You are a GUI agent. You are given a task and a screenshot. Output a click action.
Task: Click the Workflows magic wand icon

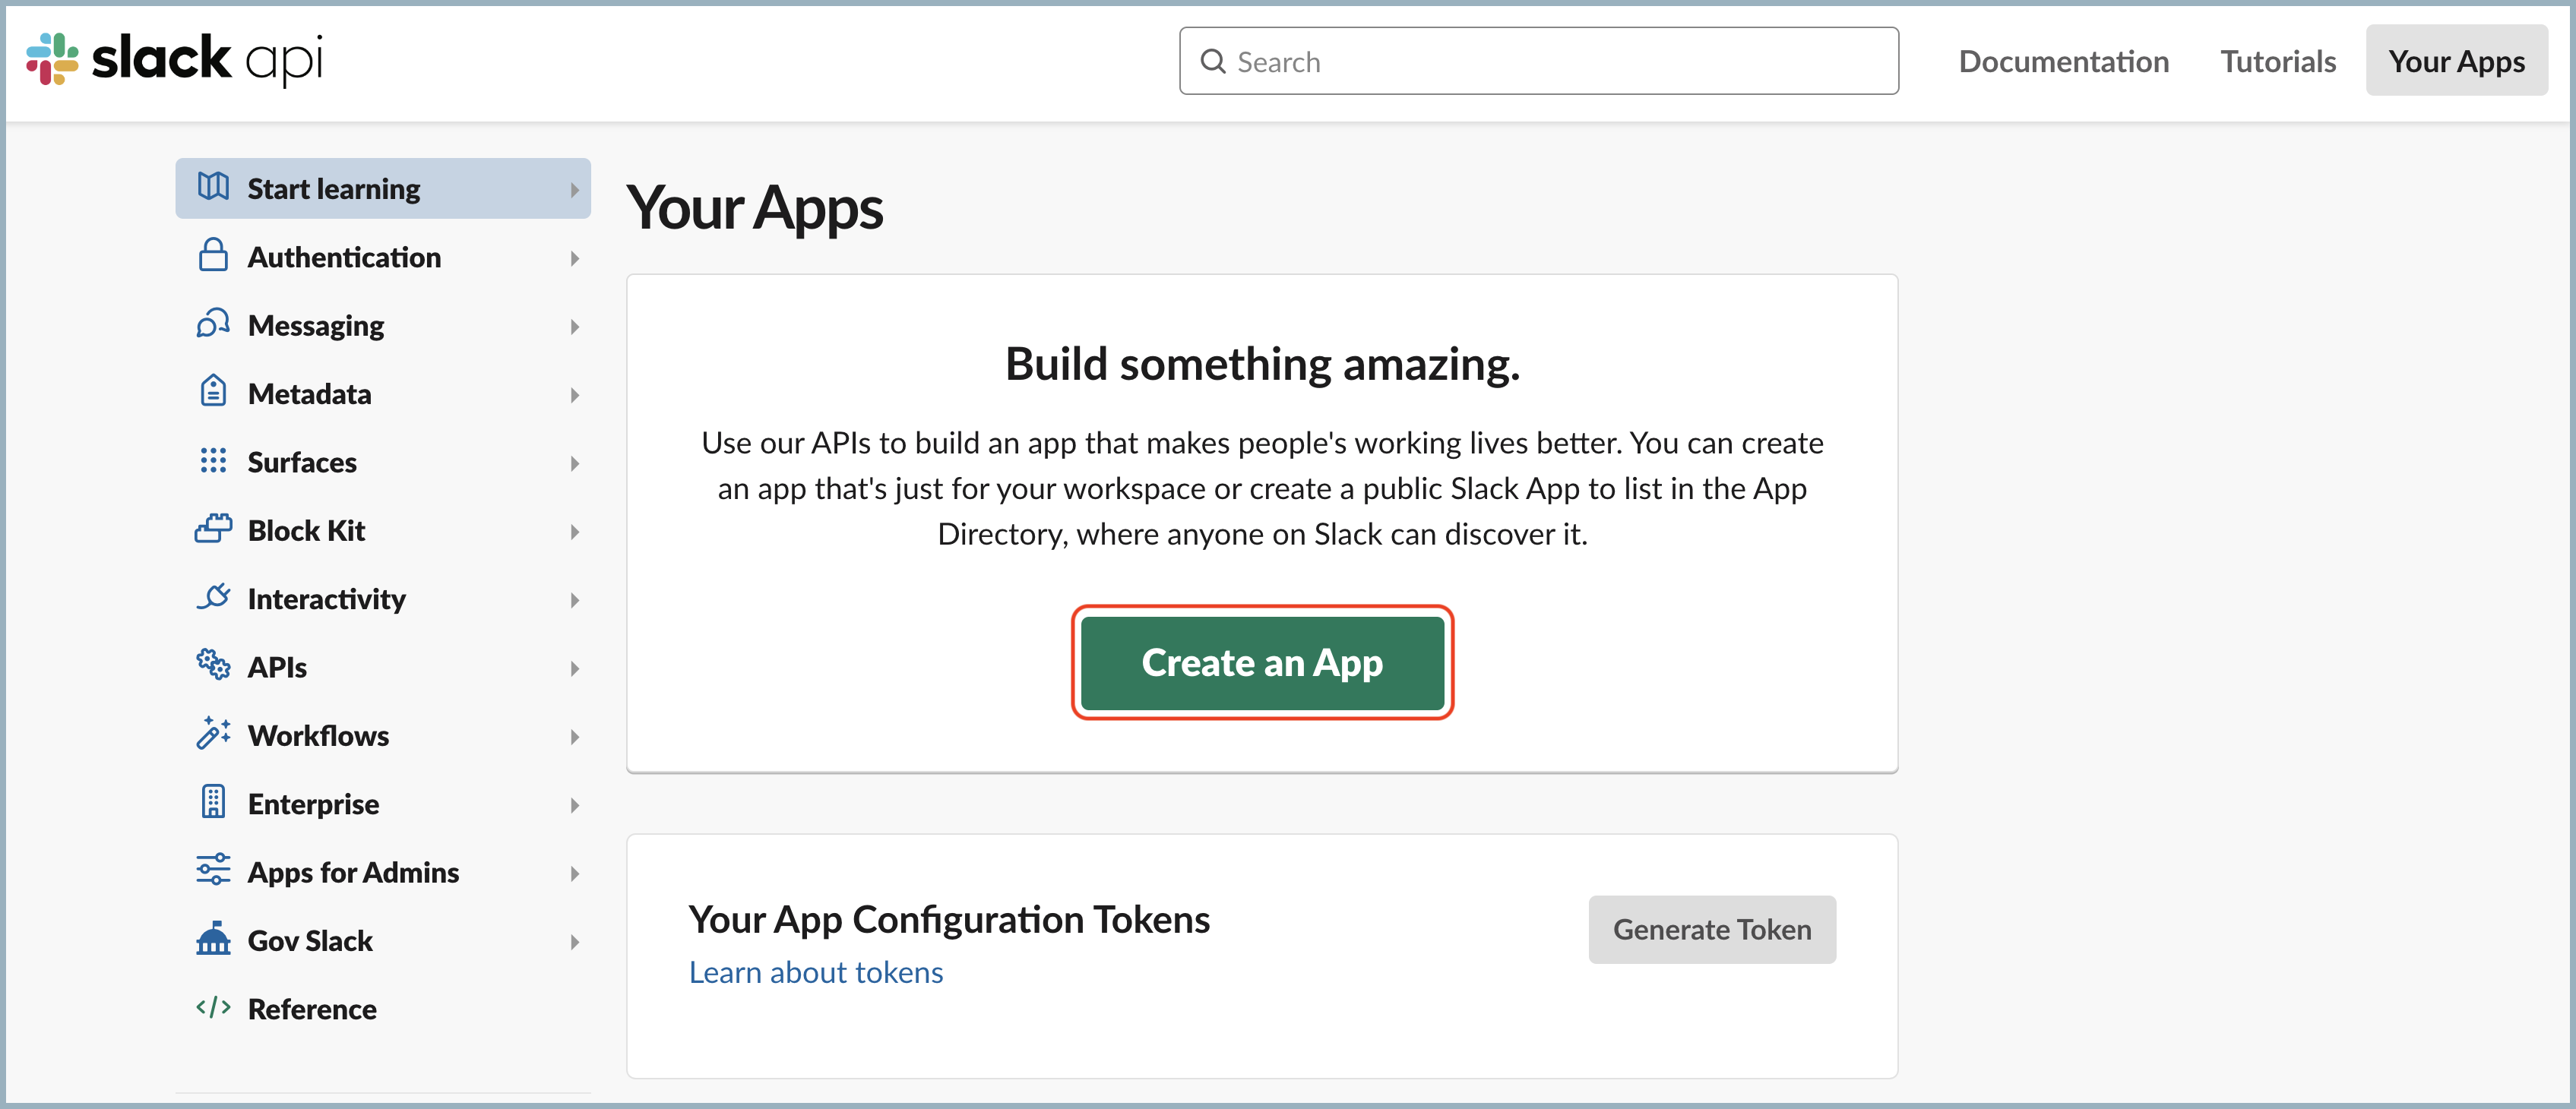213,734
